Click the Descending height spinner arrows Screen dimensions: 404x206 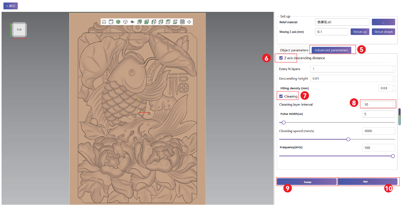(392, 78)
